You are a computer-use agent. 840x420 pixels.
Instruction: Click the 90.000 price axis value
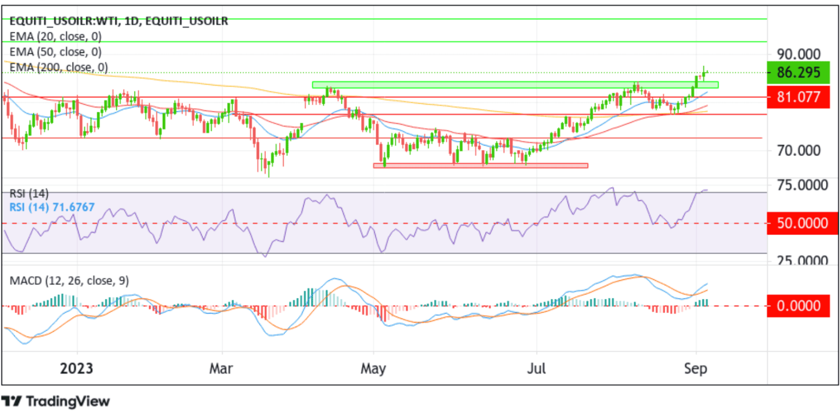click(798, 54)
